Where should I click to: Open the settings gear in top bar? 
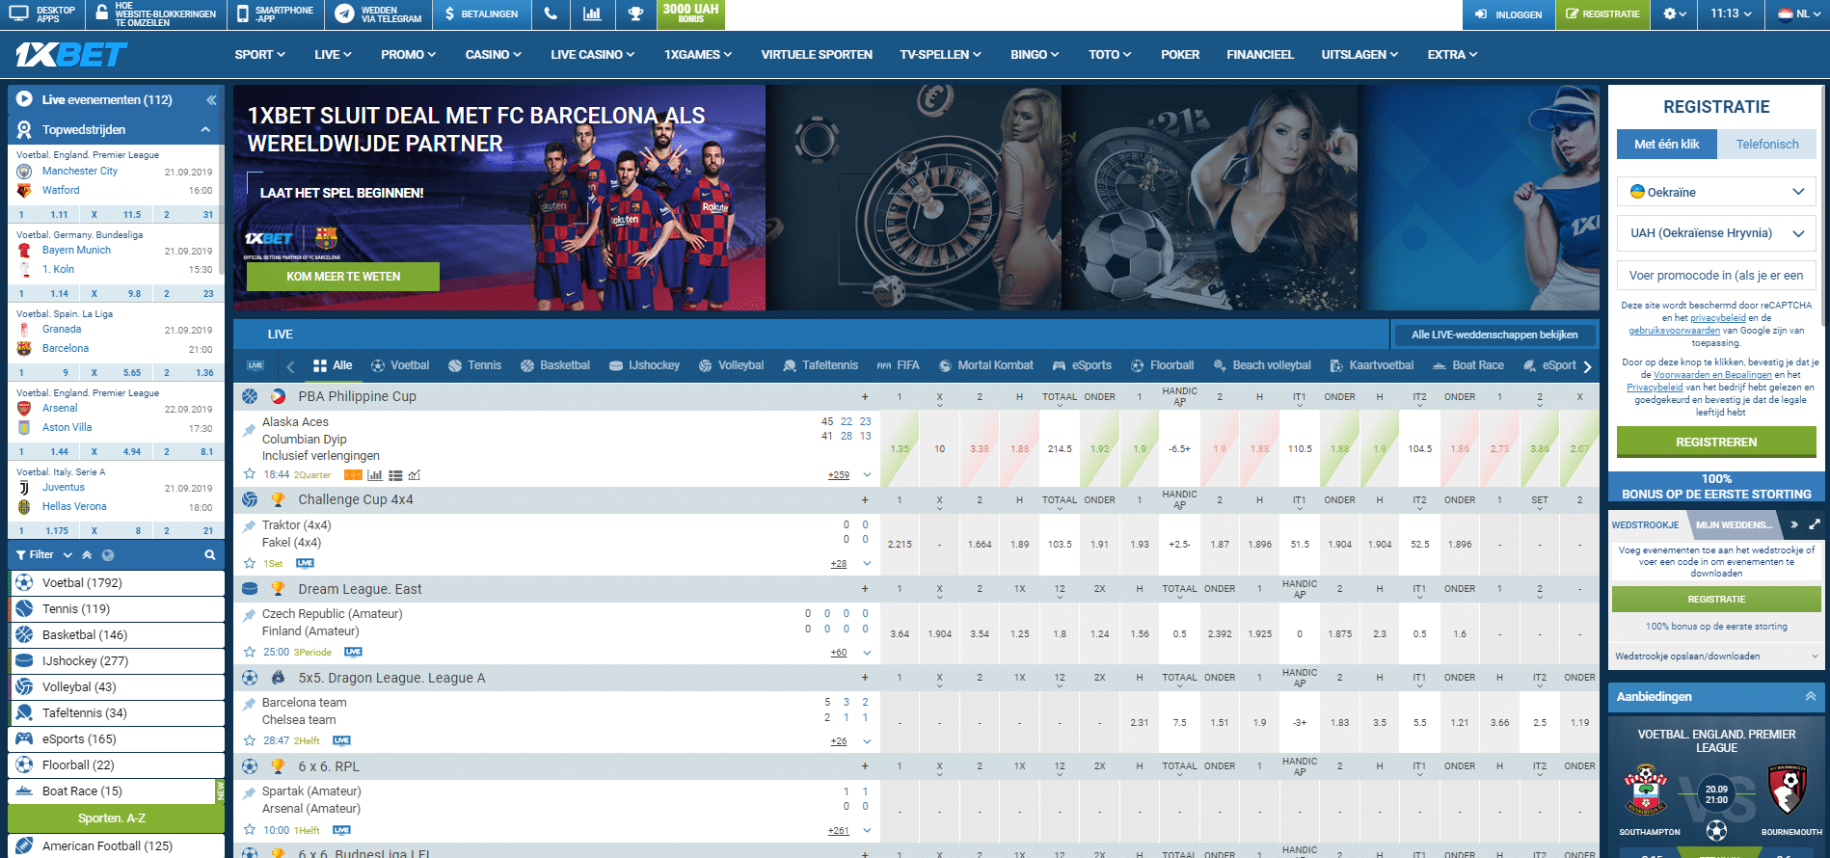pyautogui.click(x=1675, y=14)
